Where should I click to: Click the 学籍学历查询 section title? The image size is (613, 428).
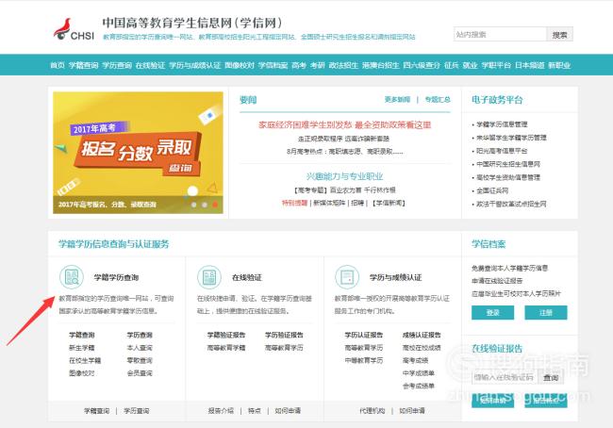pos(117,277)
